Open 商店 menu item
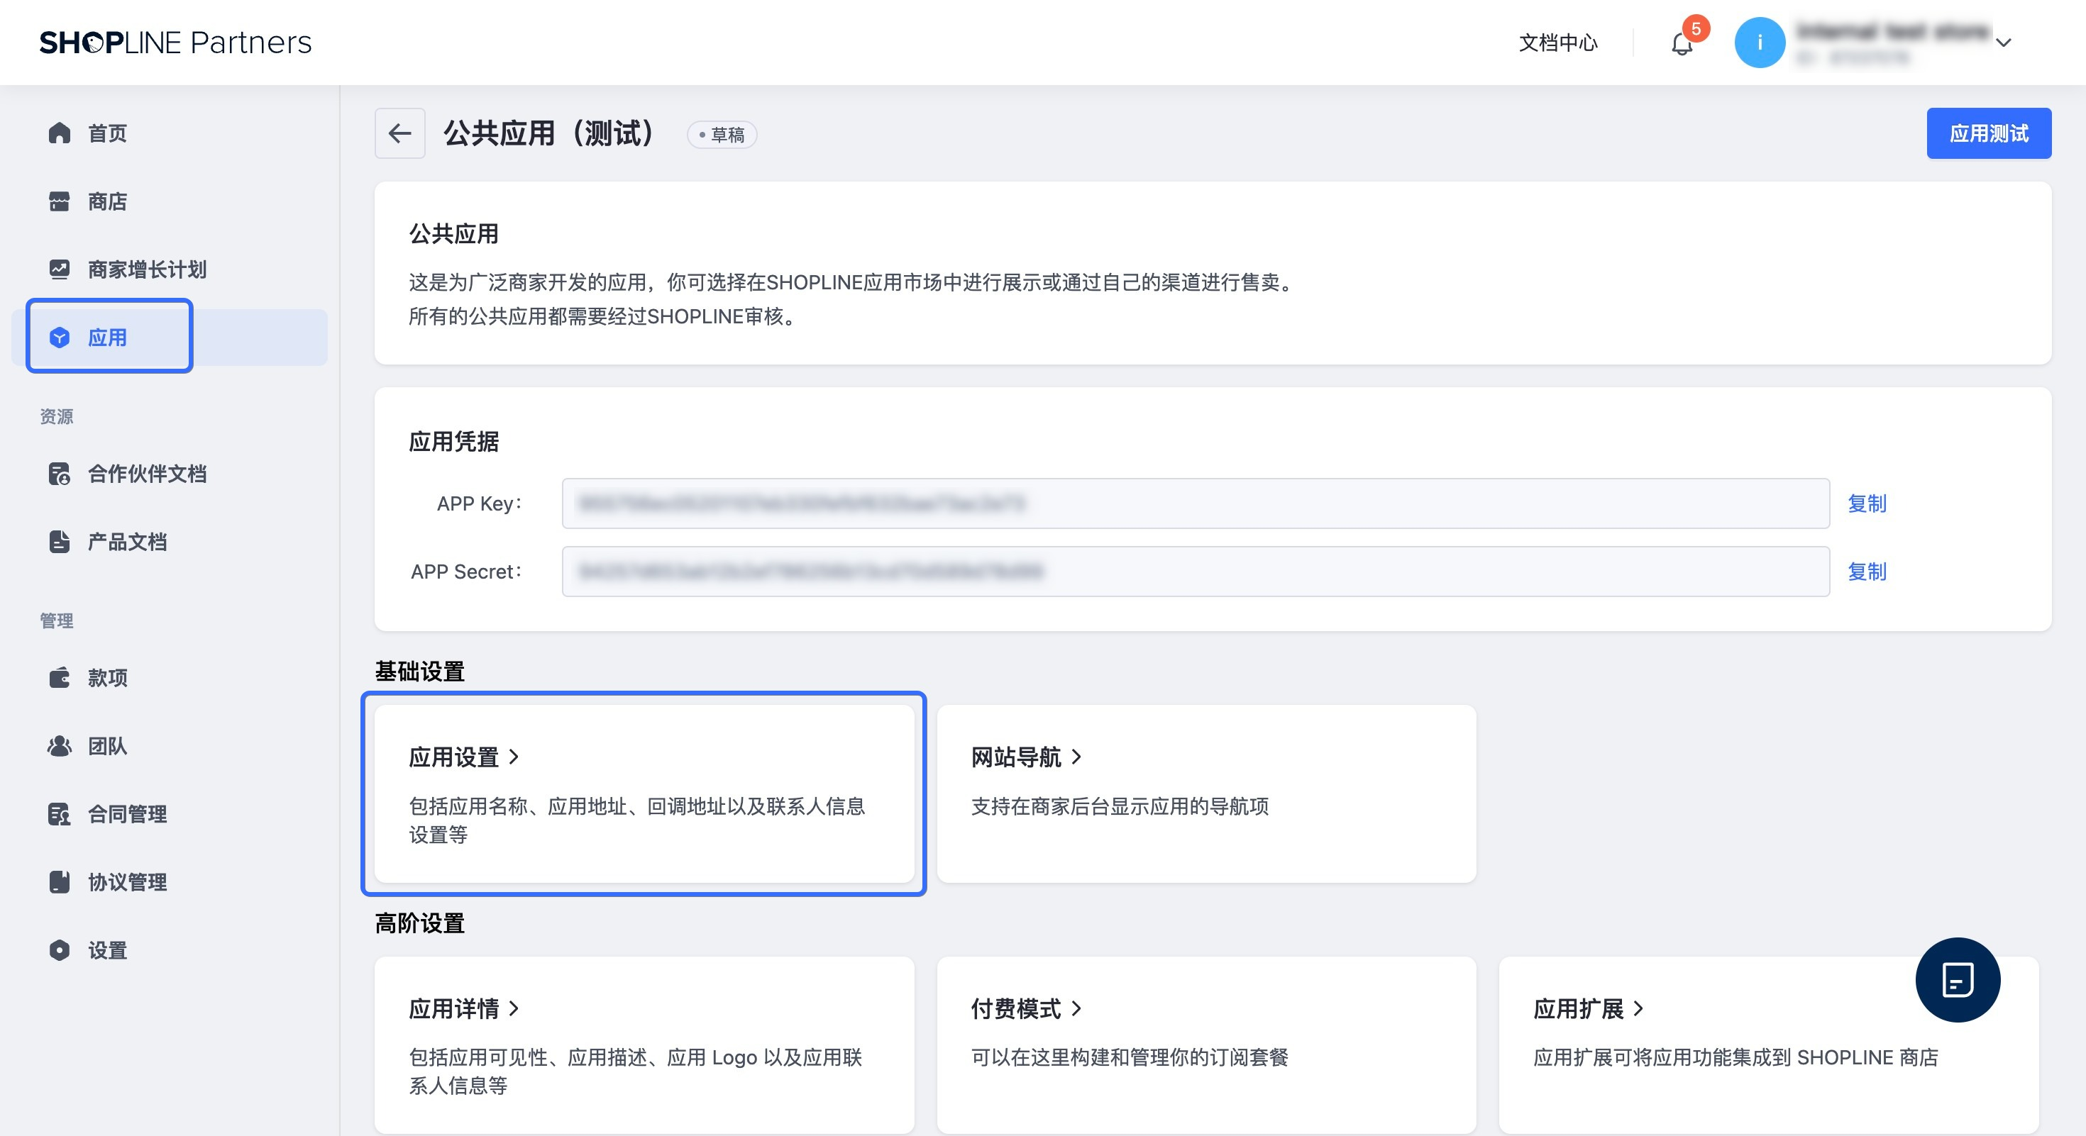The height and width of the screenshot is (1136, 2086). [x=108, y=201]
